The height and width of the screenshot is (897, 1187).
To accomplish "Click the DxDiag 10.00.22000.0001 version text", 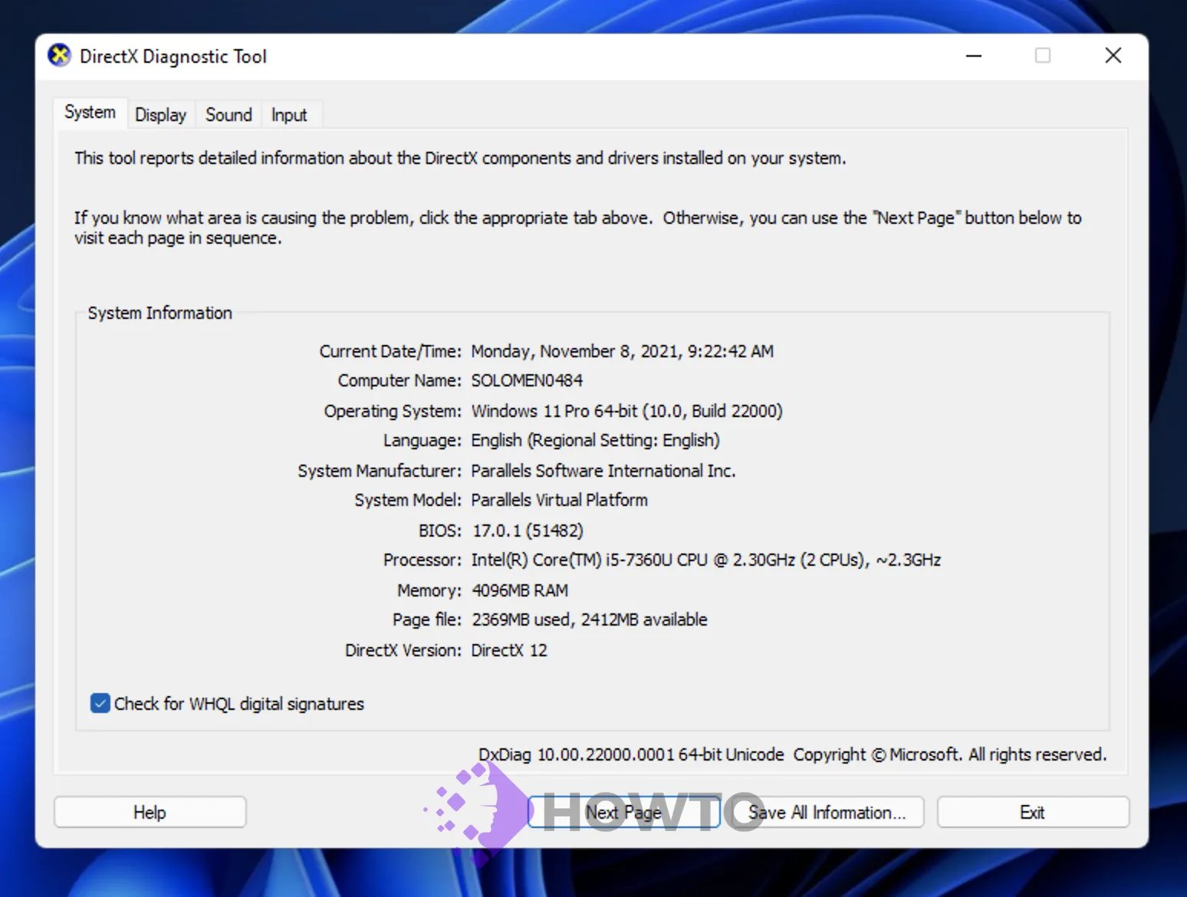I will 631,754.
